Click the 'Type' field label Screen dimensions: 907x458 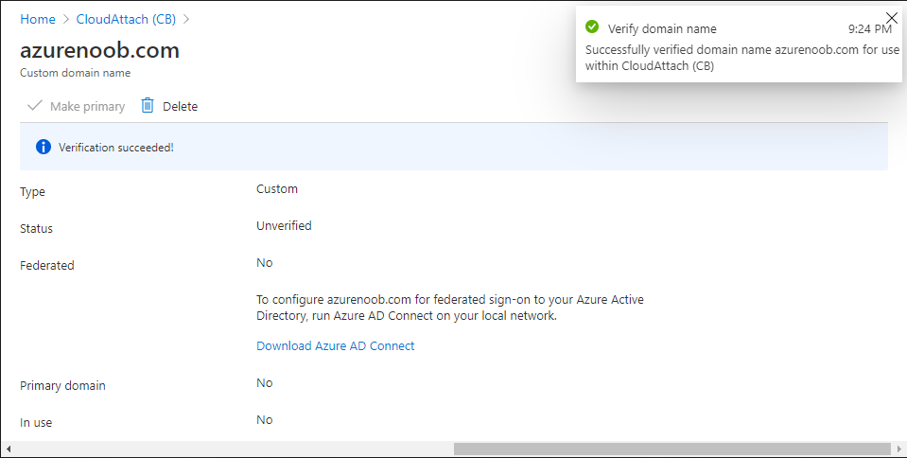pyautogui.click(x=32, y=192)
